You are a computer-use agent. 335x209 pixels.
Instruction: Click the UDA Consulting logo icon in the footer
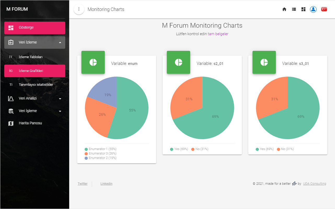[294, 183]
